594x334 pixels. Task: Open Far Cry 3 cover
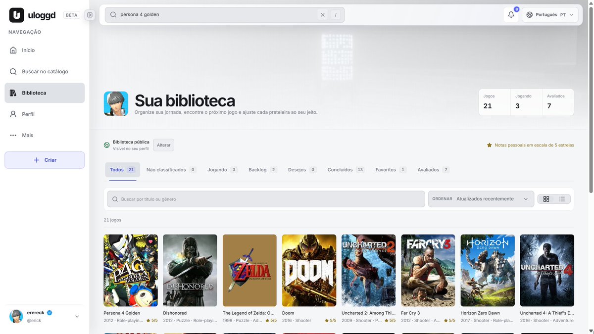(x=428, y=270)
